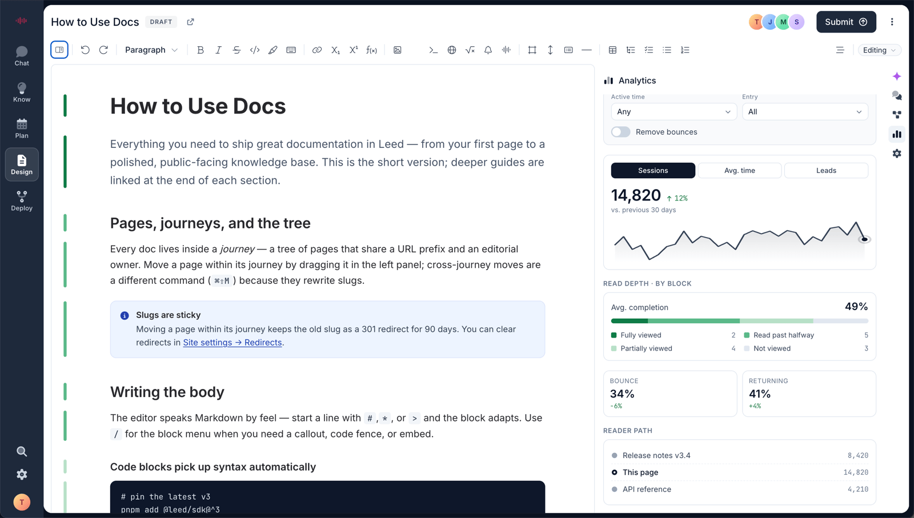Open the Entry All dropdown
This screenshot has width=914, height=518.
805,112
